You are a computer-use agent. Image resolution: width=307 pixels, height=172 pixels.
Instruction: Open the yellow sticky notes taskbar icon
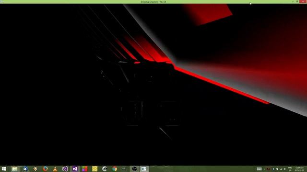95,169
